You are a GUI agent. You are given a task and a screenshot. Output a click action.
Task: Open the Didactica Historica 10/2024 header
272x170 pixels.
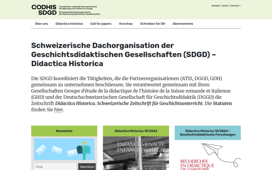click(x=136, y=131)
